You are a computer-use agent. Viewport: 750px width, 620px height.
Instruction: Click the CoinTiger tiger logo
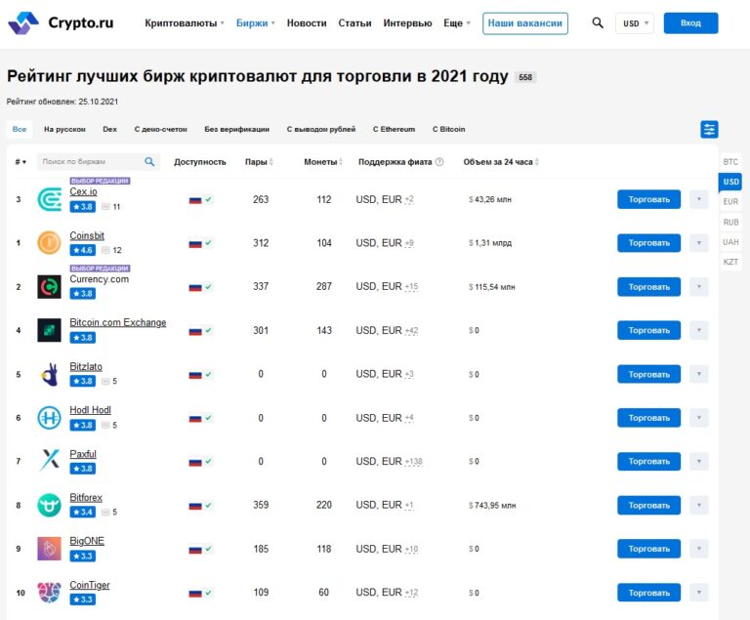[49, 593]
